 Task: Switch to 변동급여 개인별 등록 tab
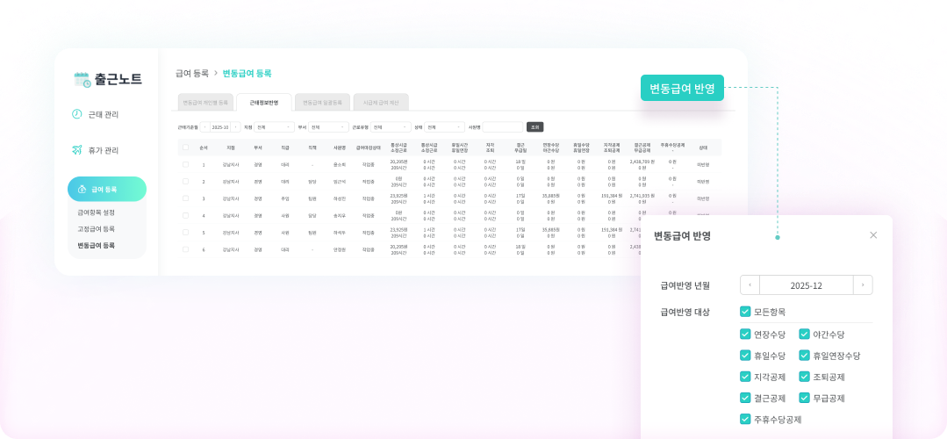(x=205, y=103)
